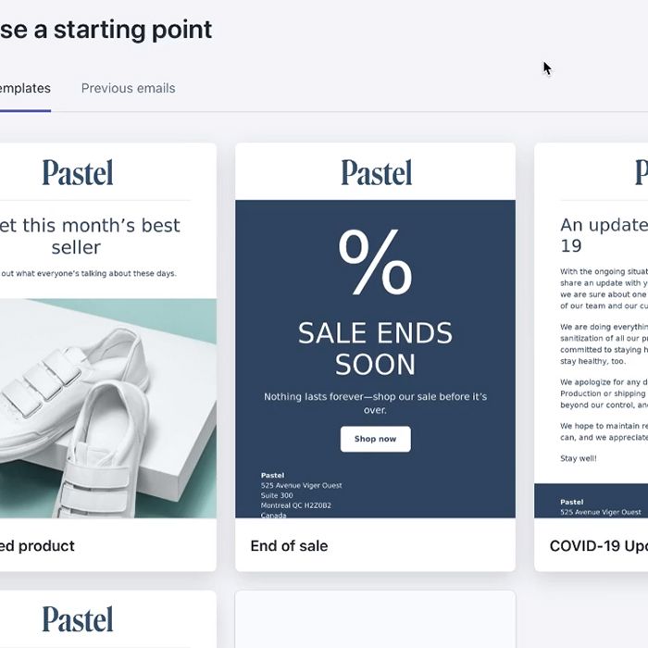
Task: Click the SALE ENDS SOON headline
Action: click(x=375, y=348)
